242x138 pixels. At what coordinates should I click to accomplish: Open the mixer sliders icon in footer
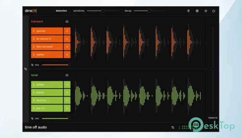point(173,127)
